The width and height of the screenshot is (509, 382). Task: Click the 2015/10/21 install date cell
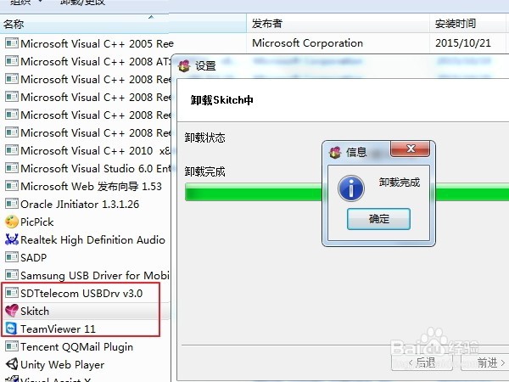click(463, 43)
